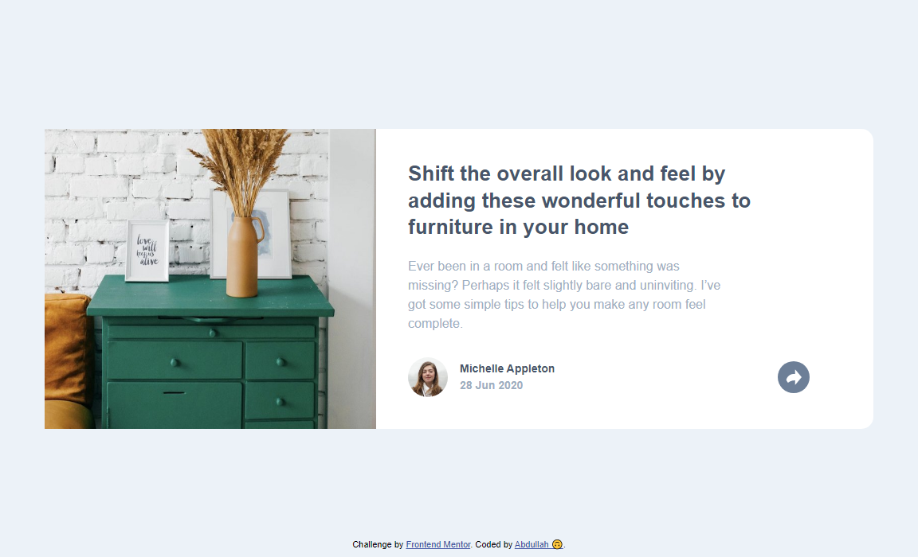
Task: Click the 28 Jun 2020 publish date
Action: 491,386
